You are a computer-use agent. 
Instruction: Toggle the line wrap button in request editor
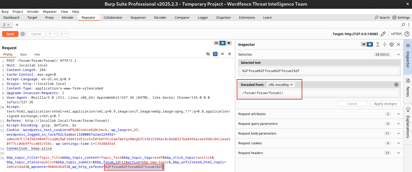pos(215,54)
